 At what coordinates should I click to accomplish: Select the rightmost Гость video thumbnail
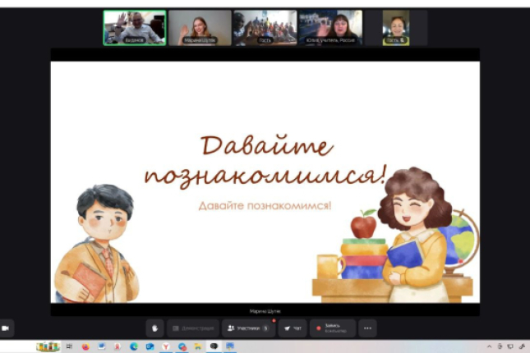point(396,27)
